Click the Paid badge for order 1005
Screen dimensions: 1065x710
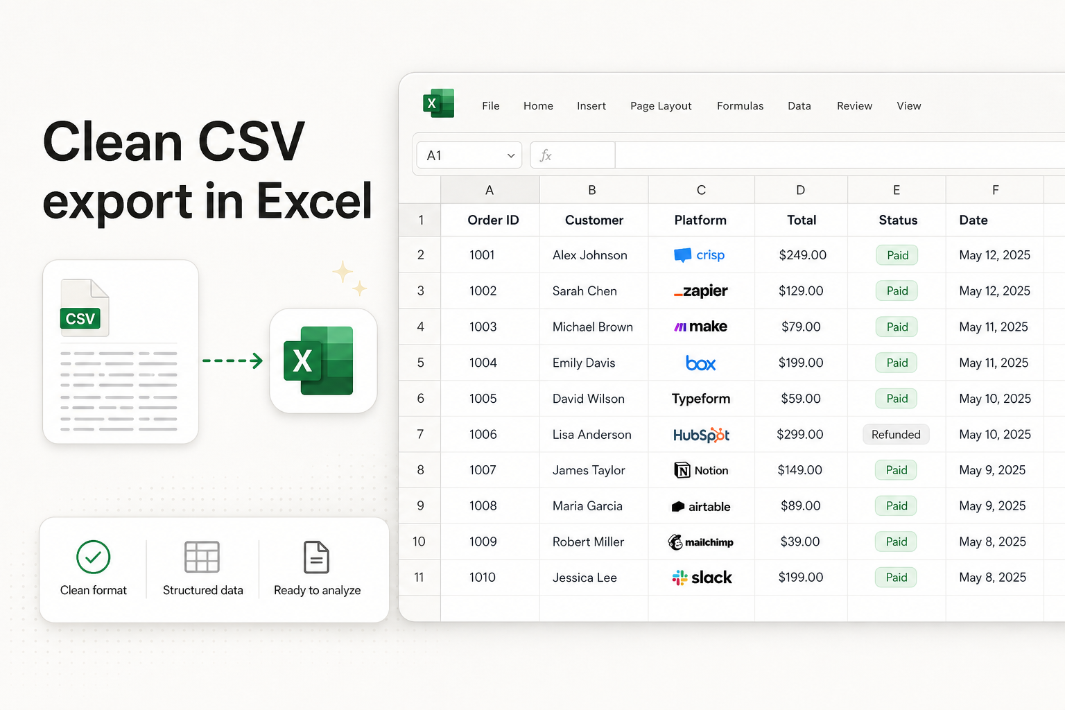pyautogui.click(x=897, y=399)
